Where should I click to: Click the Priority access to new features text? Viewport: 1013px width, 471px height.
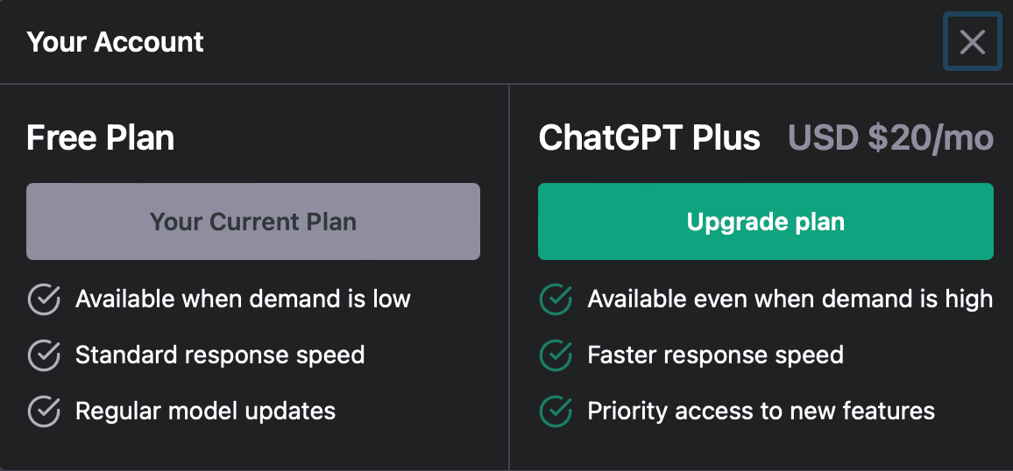point(761,411)
